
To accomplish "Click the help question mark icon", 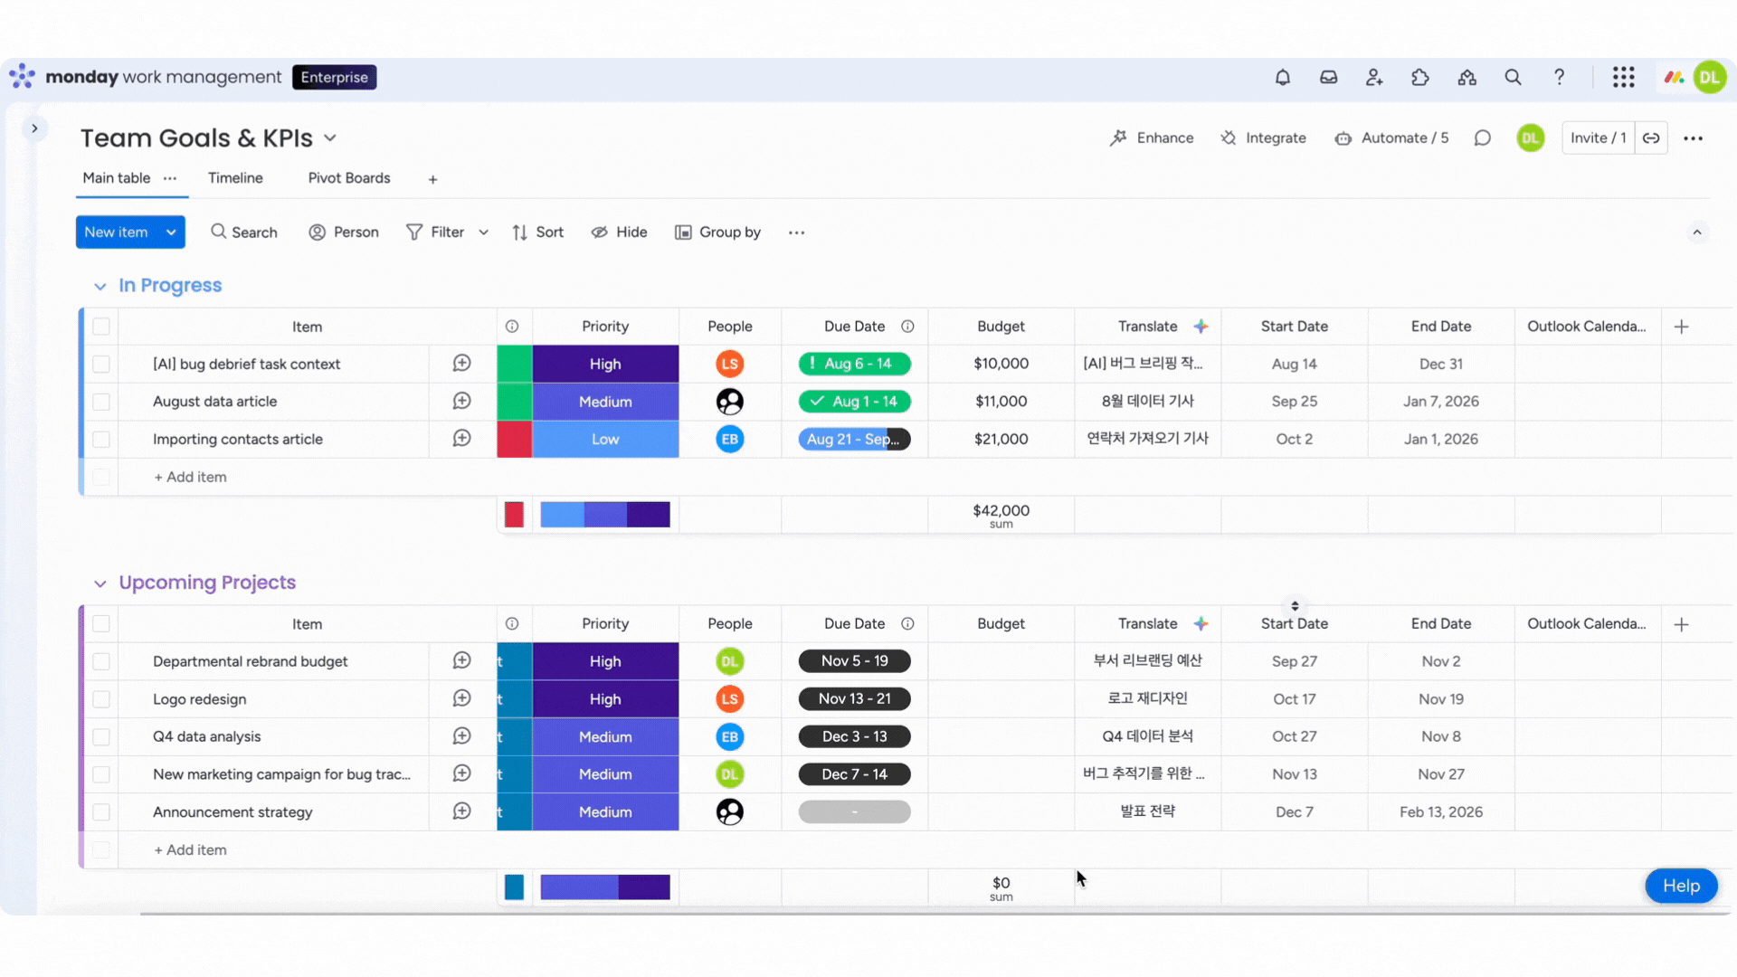I will point(1559,78).
